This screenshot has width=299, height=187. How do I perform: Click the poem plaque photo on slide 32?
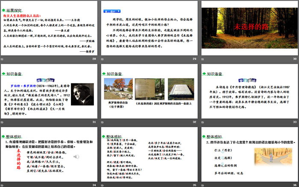coord(149,89)
